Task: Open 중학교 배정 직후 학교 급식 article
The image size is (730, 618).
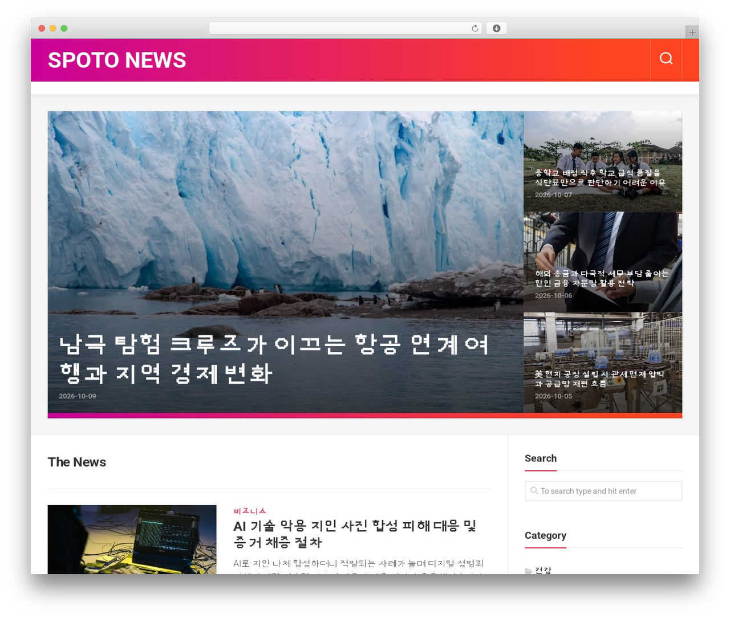Action: [600, 177]
